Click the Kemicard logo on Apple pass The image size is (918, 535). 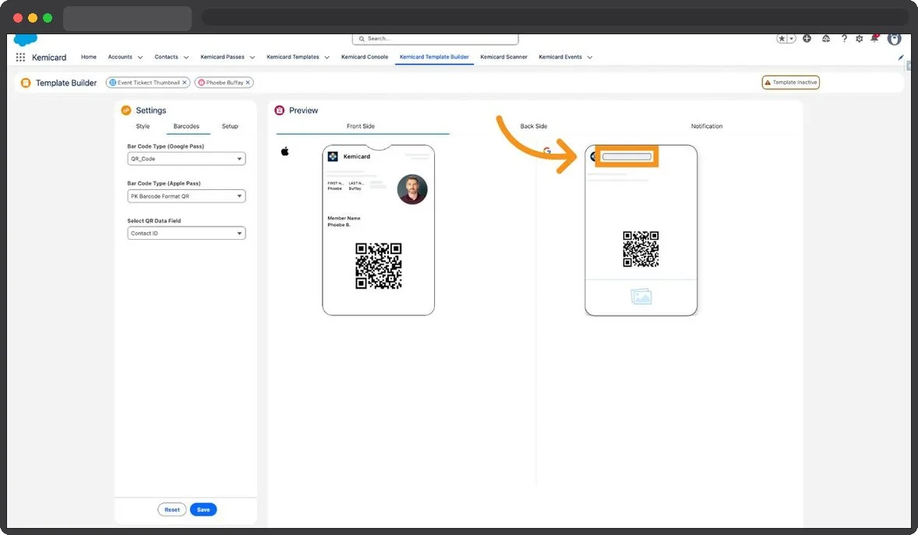(x=333, y=157)
